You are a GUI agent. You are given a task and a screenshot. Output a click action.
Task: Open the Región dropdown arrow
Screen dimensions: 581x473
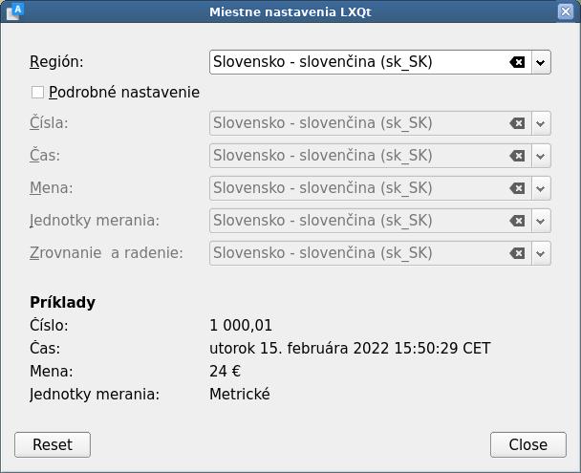541,62
